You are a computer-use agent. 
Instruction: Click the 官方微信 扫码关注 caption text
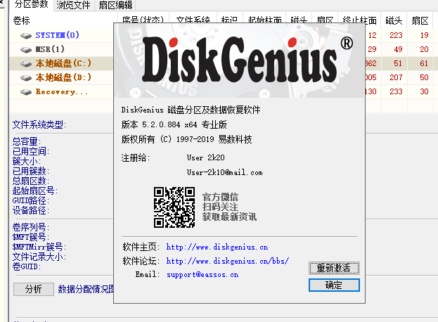click(229, 207)
